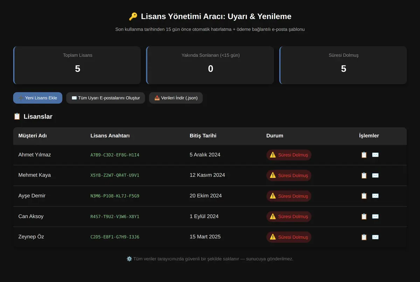Click the date 12 Kasım 2024
The width and height of the screenshot is (420, 282).
pyautogui.click(x=207, y=175)
